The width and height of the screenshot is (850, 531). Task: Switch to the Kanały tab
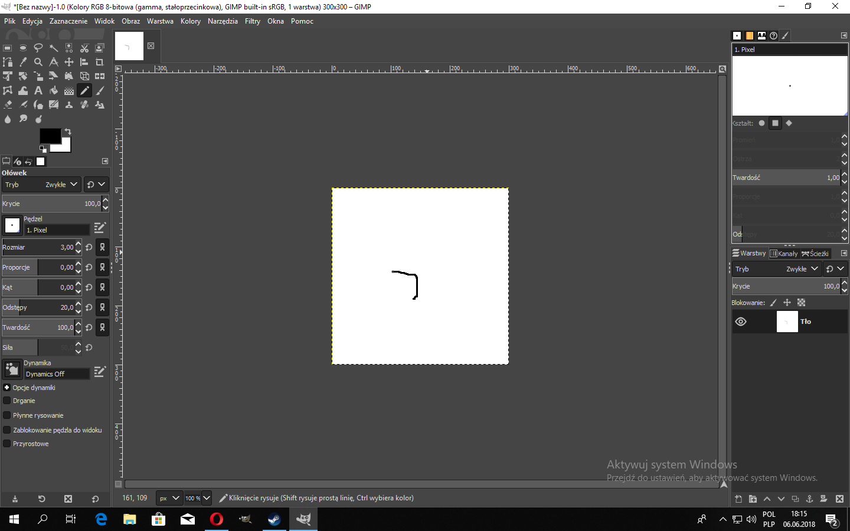click(x=784, y=254)
